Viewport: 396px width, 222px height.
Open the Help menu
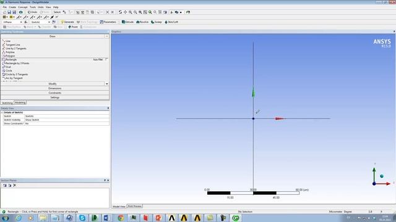pyautogui.click(x=56, y=7)
